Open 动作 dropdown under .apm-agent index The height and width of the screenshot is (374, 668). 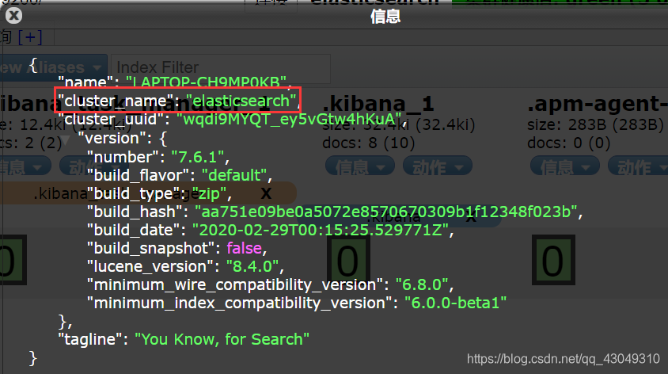tap(638, 166)
